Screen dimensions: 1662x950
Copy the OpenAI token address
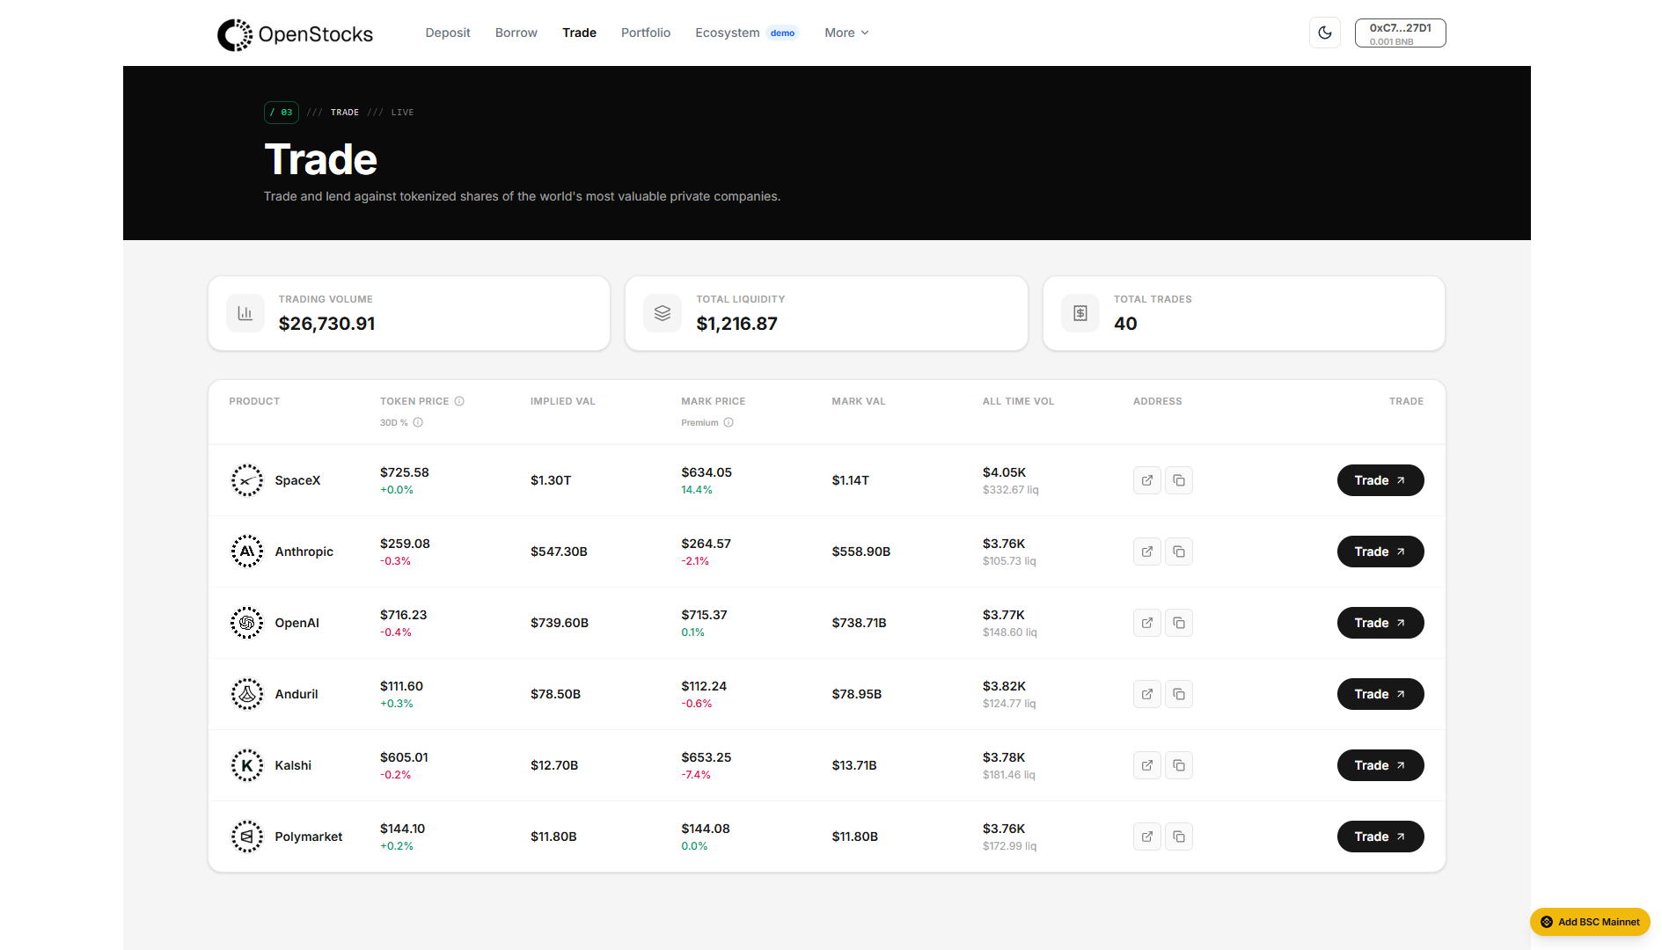[x=1179, y=623]
